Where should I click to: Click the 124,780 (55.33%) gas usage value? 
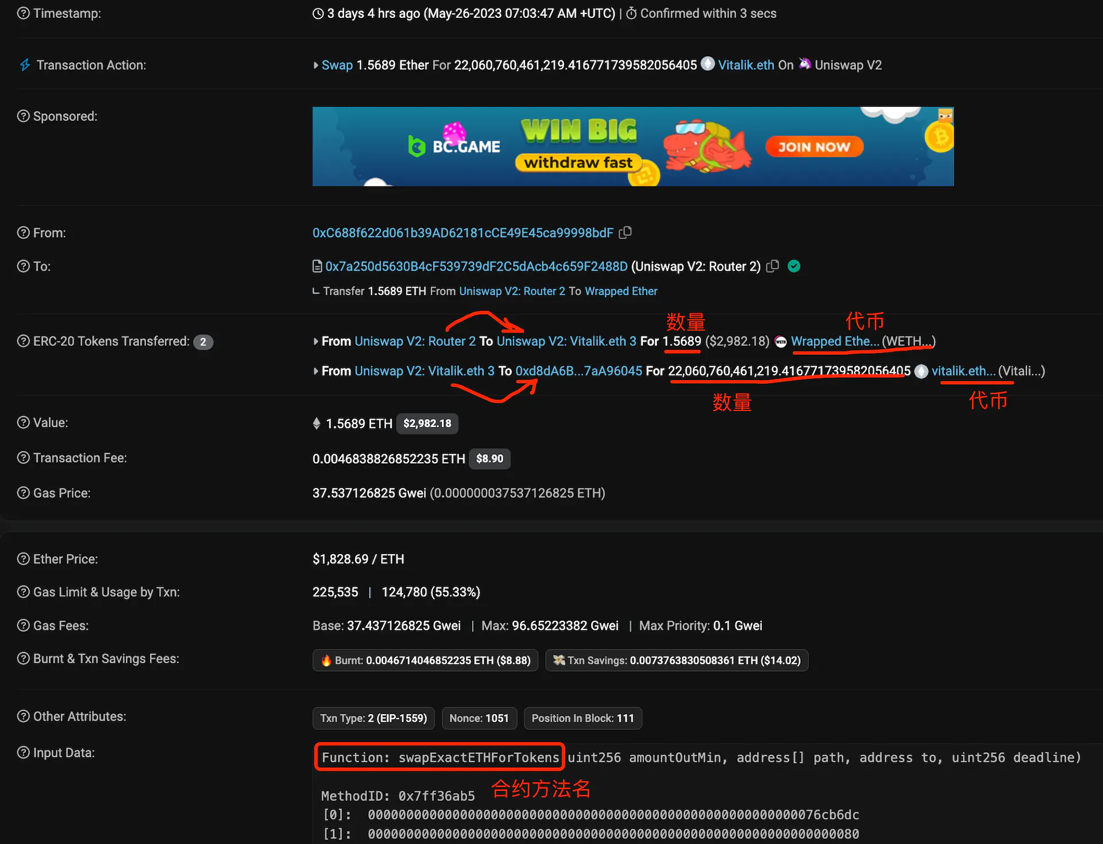(x=431, y=592)
